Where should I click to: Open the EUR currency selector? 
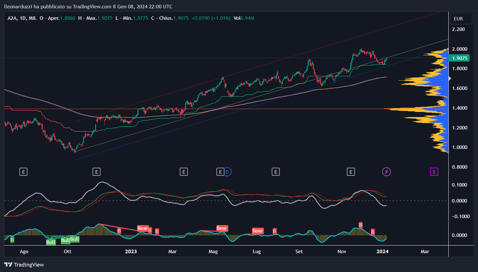(x=461, y=19)
